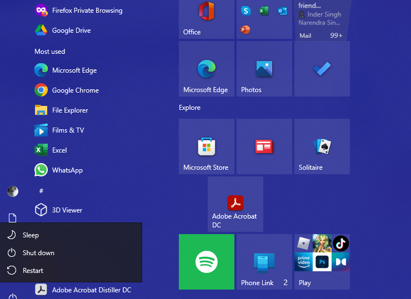Open the Mail live tile
This screenshot has height=299, width=411.
coord(322,20)
